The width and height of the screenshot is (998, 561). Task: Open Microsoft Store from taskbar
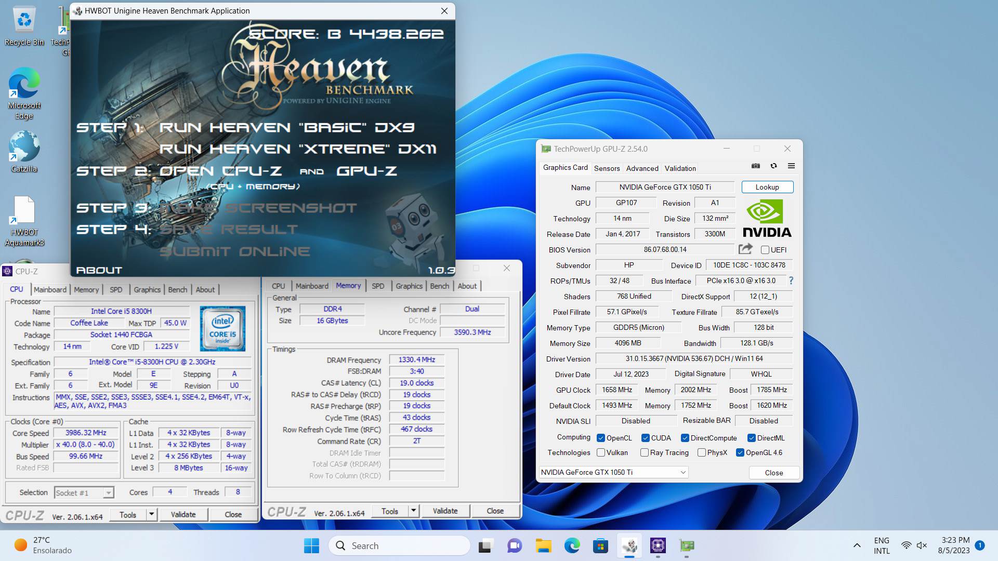pyautogui.click(x=600, y=545)
